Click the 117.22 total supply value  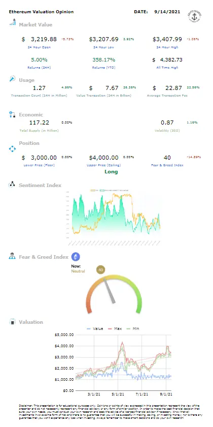(39, 123)
